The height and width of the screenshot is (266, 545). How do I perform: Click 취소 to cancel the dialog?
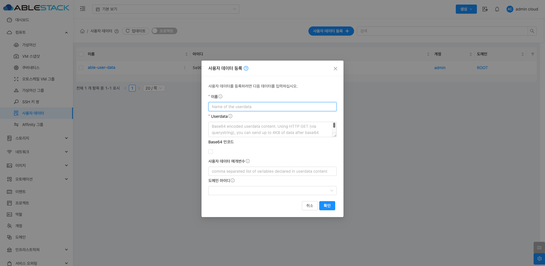tap(310, 206)
